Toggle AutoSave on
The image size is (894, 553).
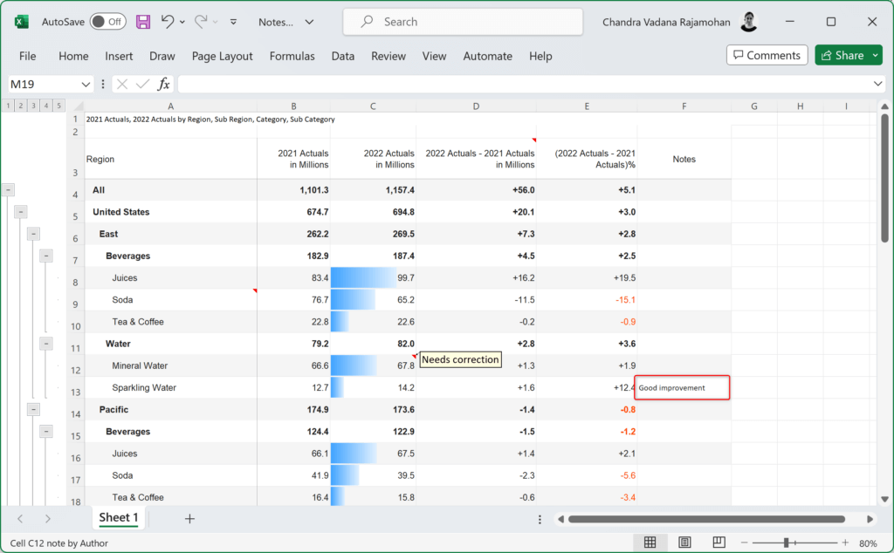click(107, 22)
